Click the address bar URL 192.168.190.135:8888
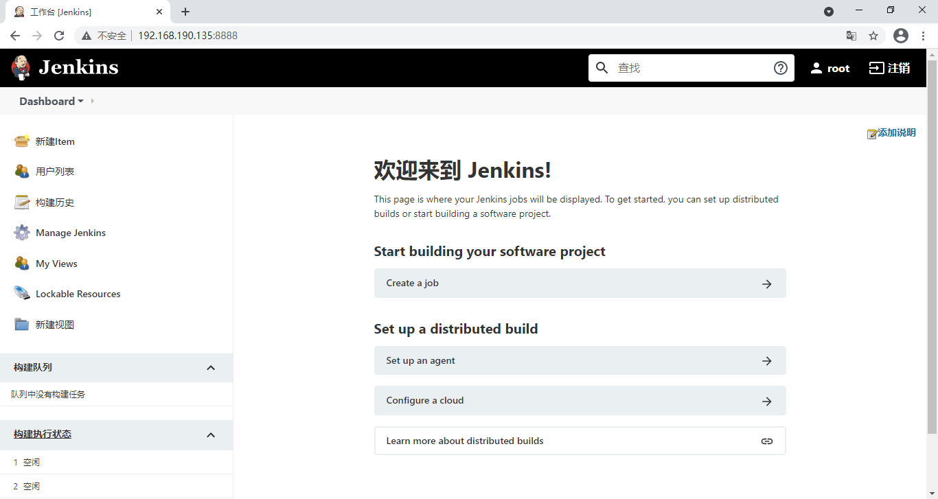 click(x=187, y=36)
